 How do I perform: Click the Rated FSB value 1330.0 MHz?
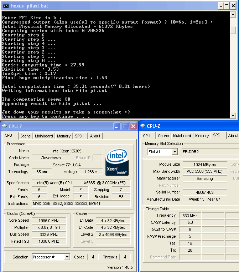click(x=49, y=241)
